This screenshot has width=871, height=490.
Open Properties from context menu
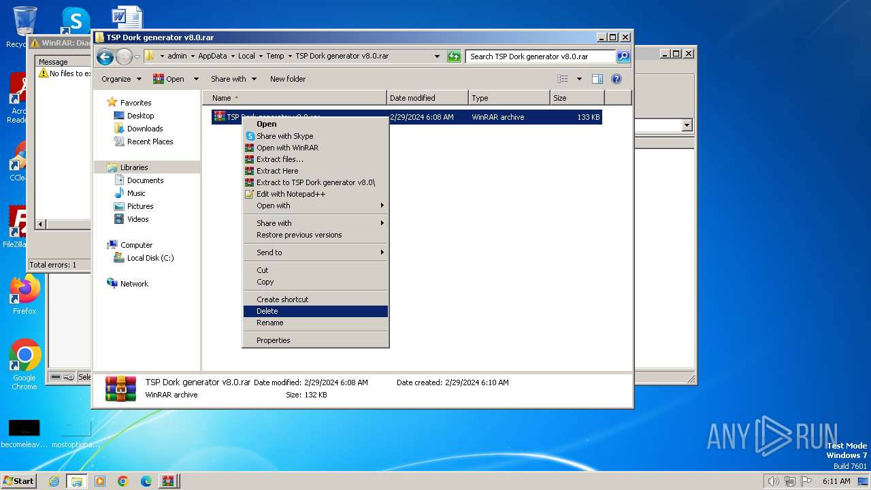(316, 340)
